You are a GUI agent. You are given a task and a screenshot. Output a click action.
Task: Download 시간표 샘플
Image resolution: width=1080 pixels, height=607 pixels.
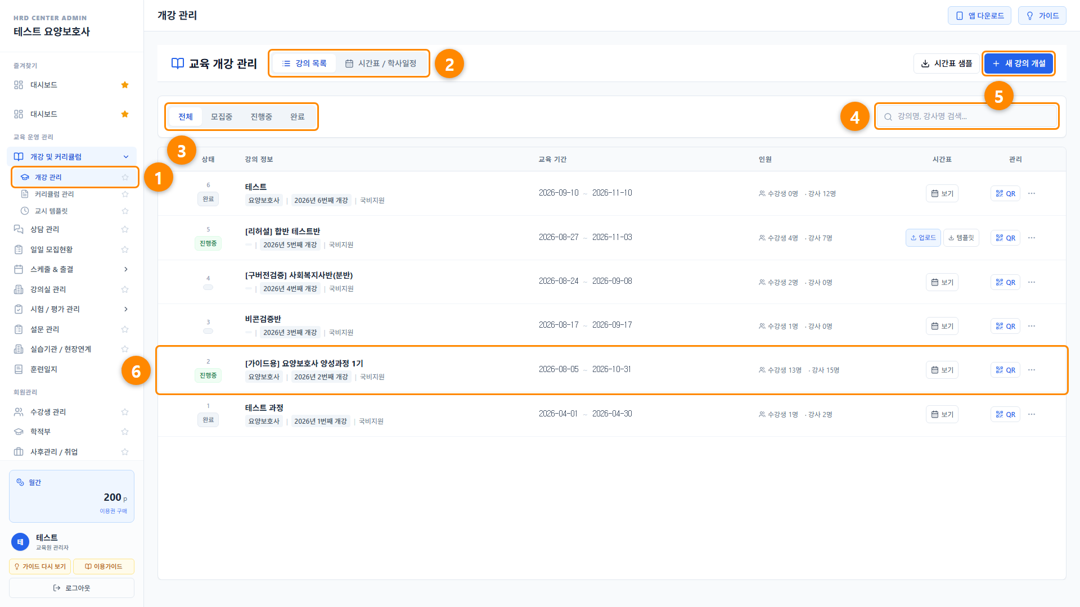(x=947, y=64)
